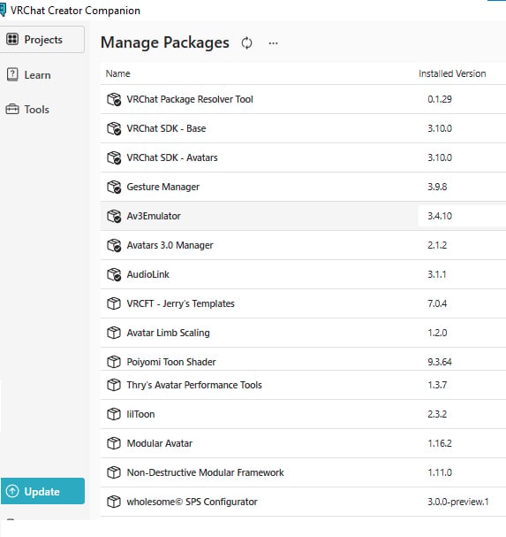Select the Av3Emulator package name
506x537 pixels.
pyautogui.click(x=154, y=216)
